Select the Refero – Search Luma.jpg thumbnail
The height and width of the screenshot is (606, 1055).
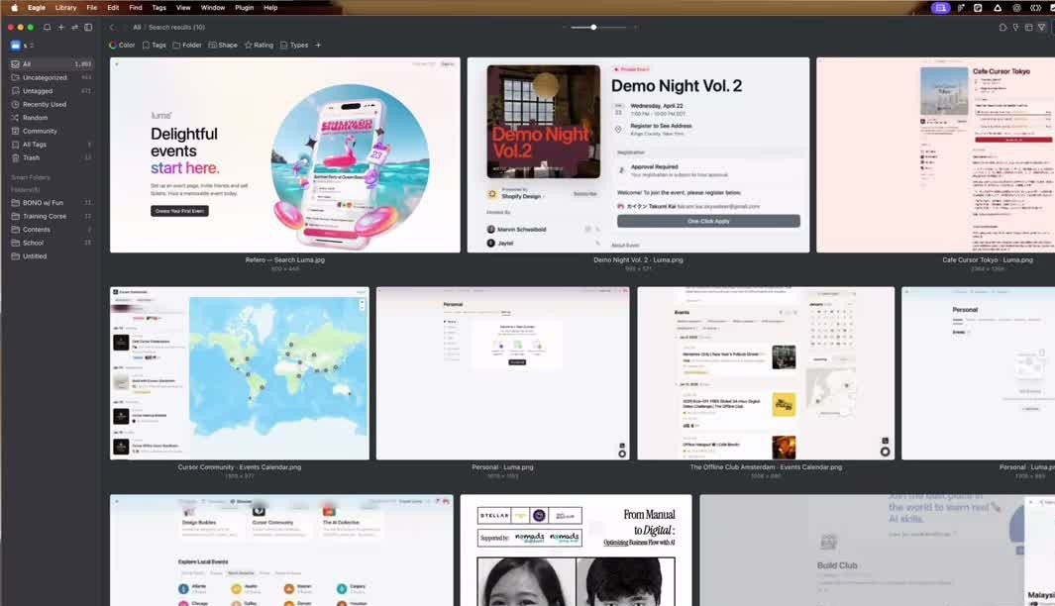285,154
